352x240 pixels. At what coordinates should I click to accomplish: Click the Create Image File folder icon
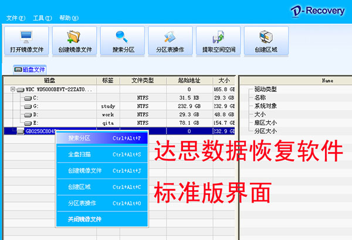coord(74,37)
